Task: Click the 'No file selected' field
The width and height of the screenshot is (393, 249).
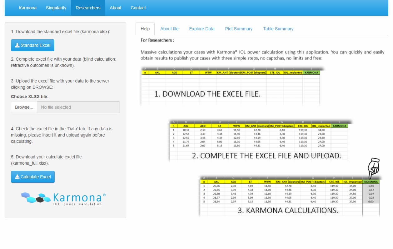Action: pyautogui.click(x=78, y=107)
